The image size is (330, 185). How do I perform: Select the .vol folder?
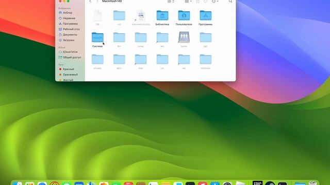[119, 18]
